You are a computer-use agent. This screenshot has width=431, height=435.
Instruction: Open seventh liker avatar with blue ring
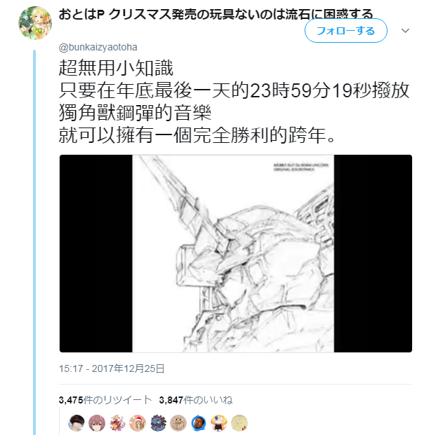(199, 423)
